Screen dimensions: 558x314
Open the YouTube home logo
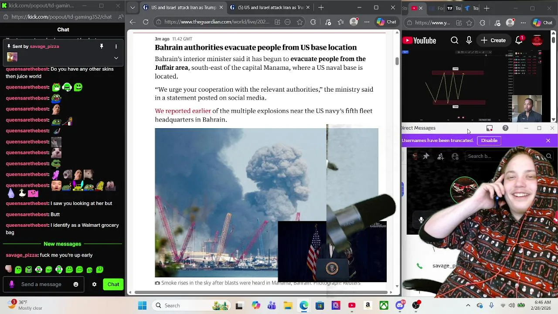pos(419,41)
